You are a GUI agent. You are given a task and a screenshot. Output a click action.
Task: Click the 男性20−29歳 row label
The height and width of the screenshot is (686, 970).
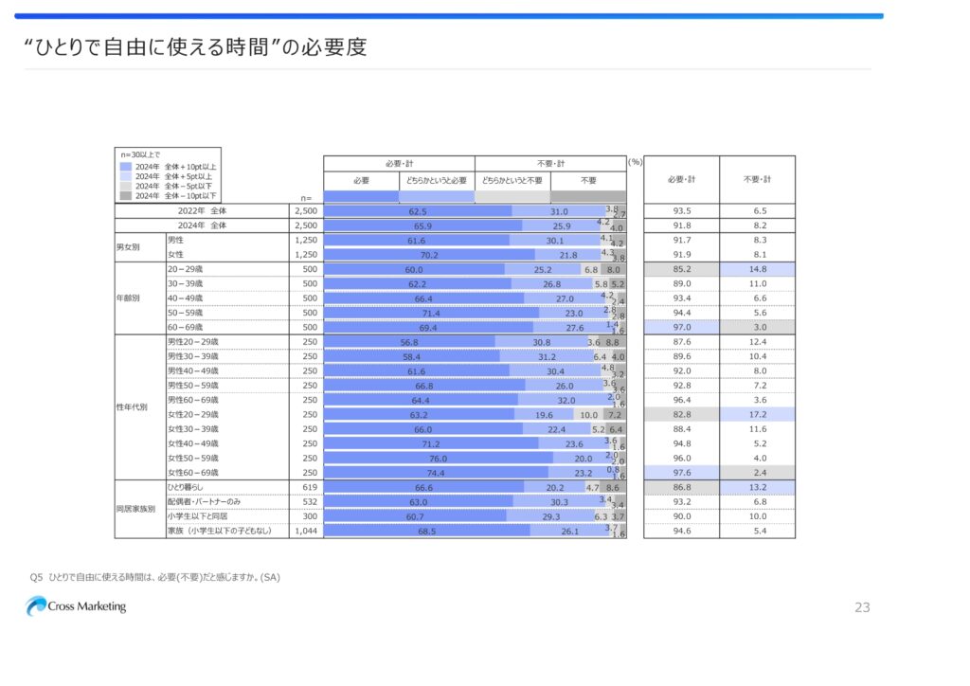click(193, 342)
